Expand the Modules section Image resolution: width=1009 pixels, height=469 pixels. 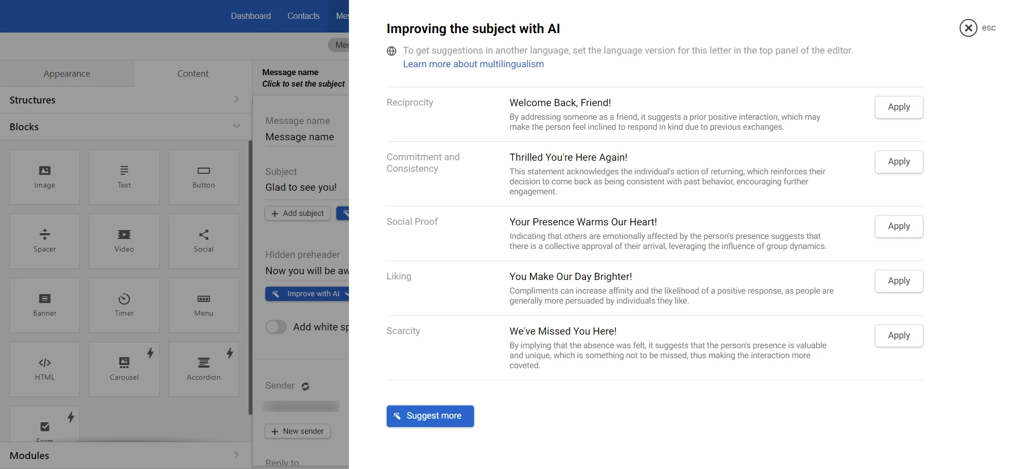[x=126, y=455]
